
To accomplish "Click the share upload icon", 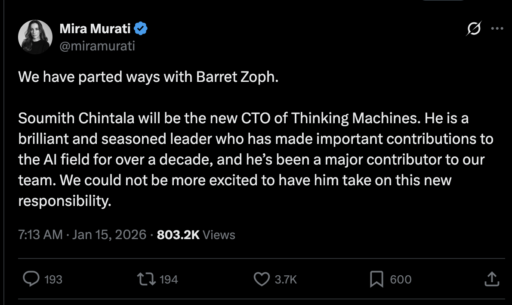I will pyautogui.click(x=492, y=279).
